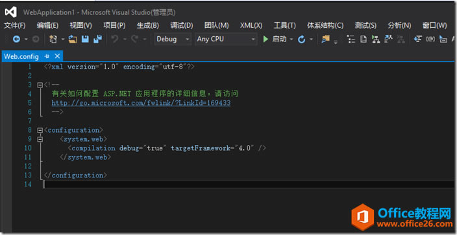Click the Visual Studio logo icon
The height and width of the screenshot is (235, 457).
tap(10, 12)
